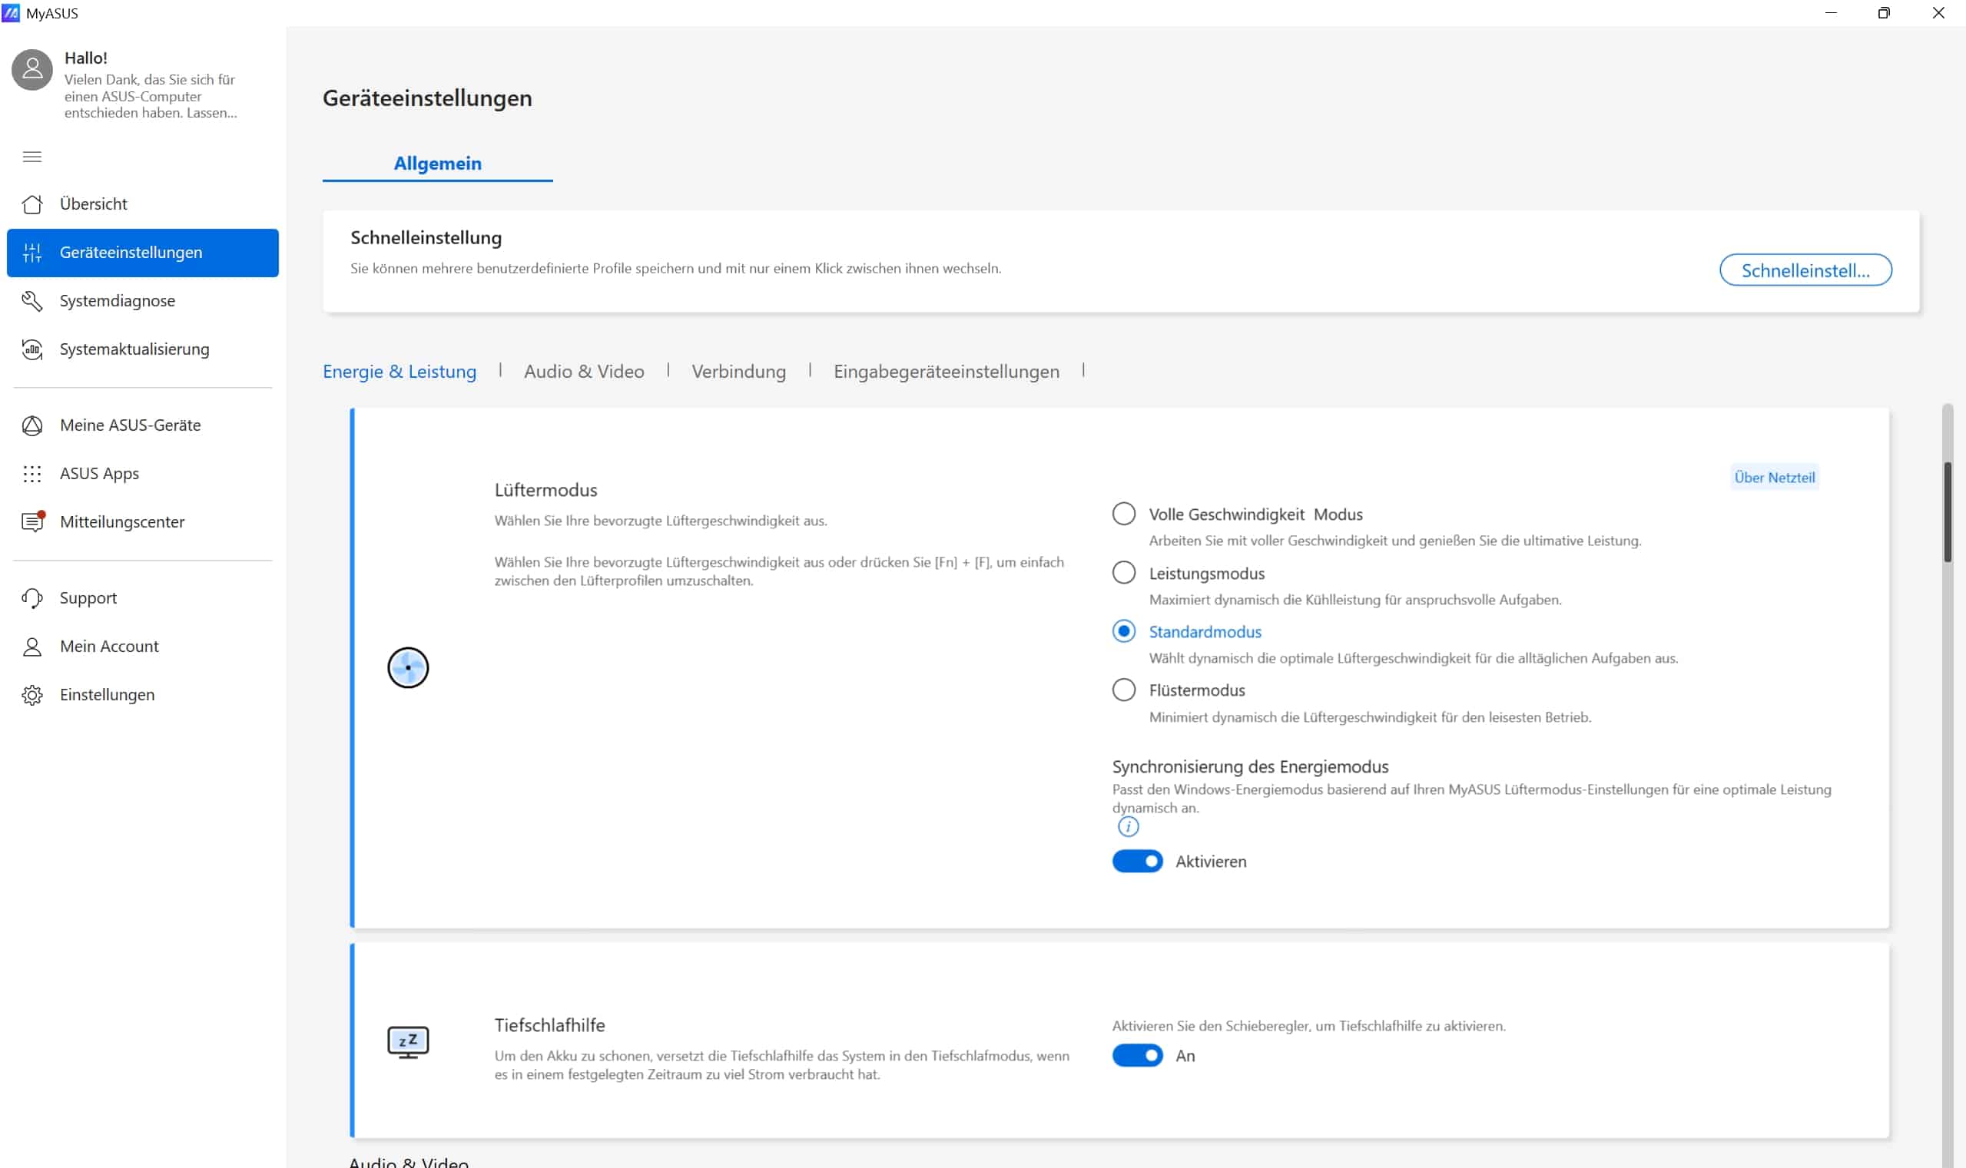Open ASUS Apps grid icon
This screenshot has height=1168, width=1966.
32,474
